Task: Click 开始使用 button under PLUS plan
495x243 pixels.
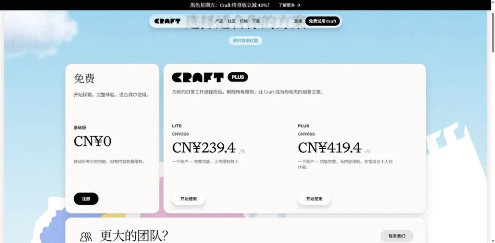Action: point(314,199)
